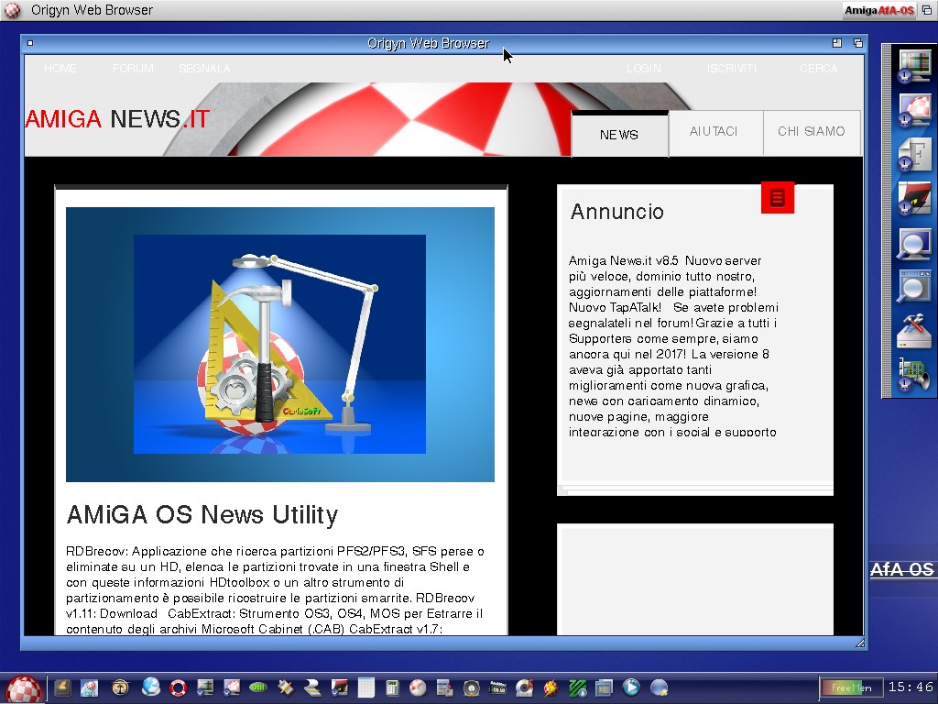Go to the FORUM link
This screenshot has width=938, height=704.
pyautogui.click(x=133, y=69)
